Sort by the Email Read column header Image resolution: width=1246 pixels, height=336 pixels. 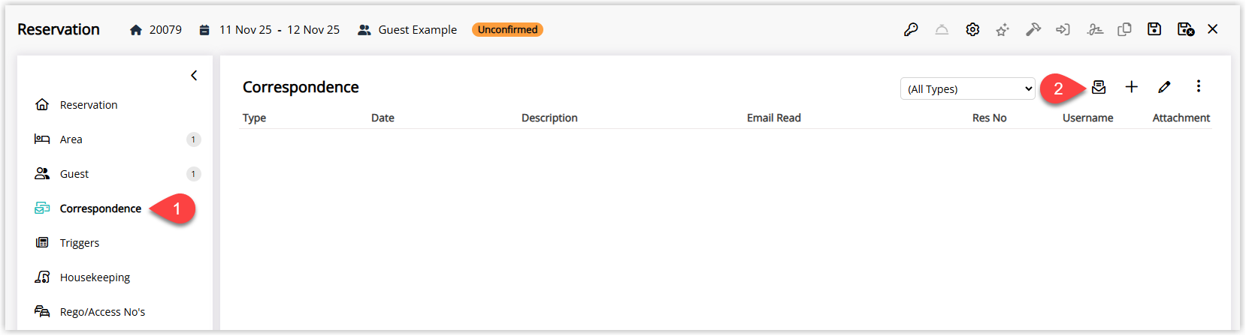coord(773,118)
